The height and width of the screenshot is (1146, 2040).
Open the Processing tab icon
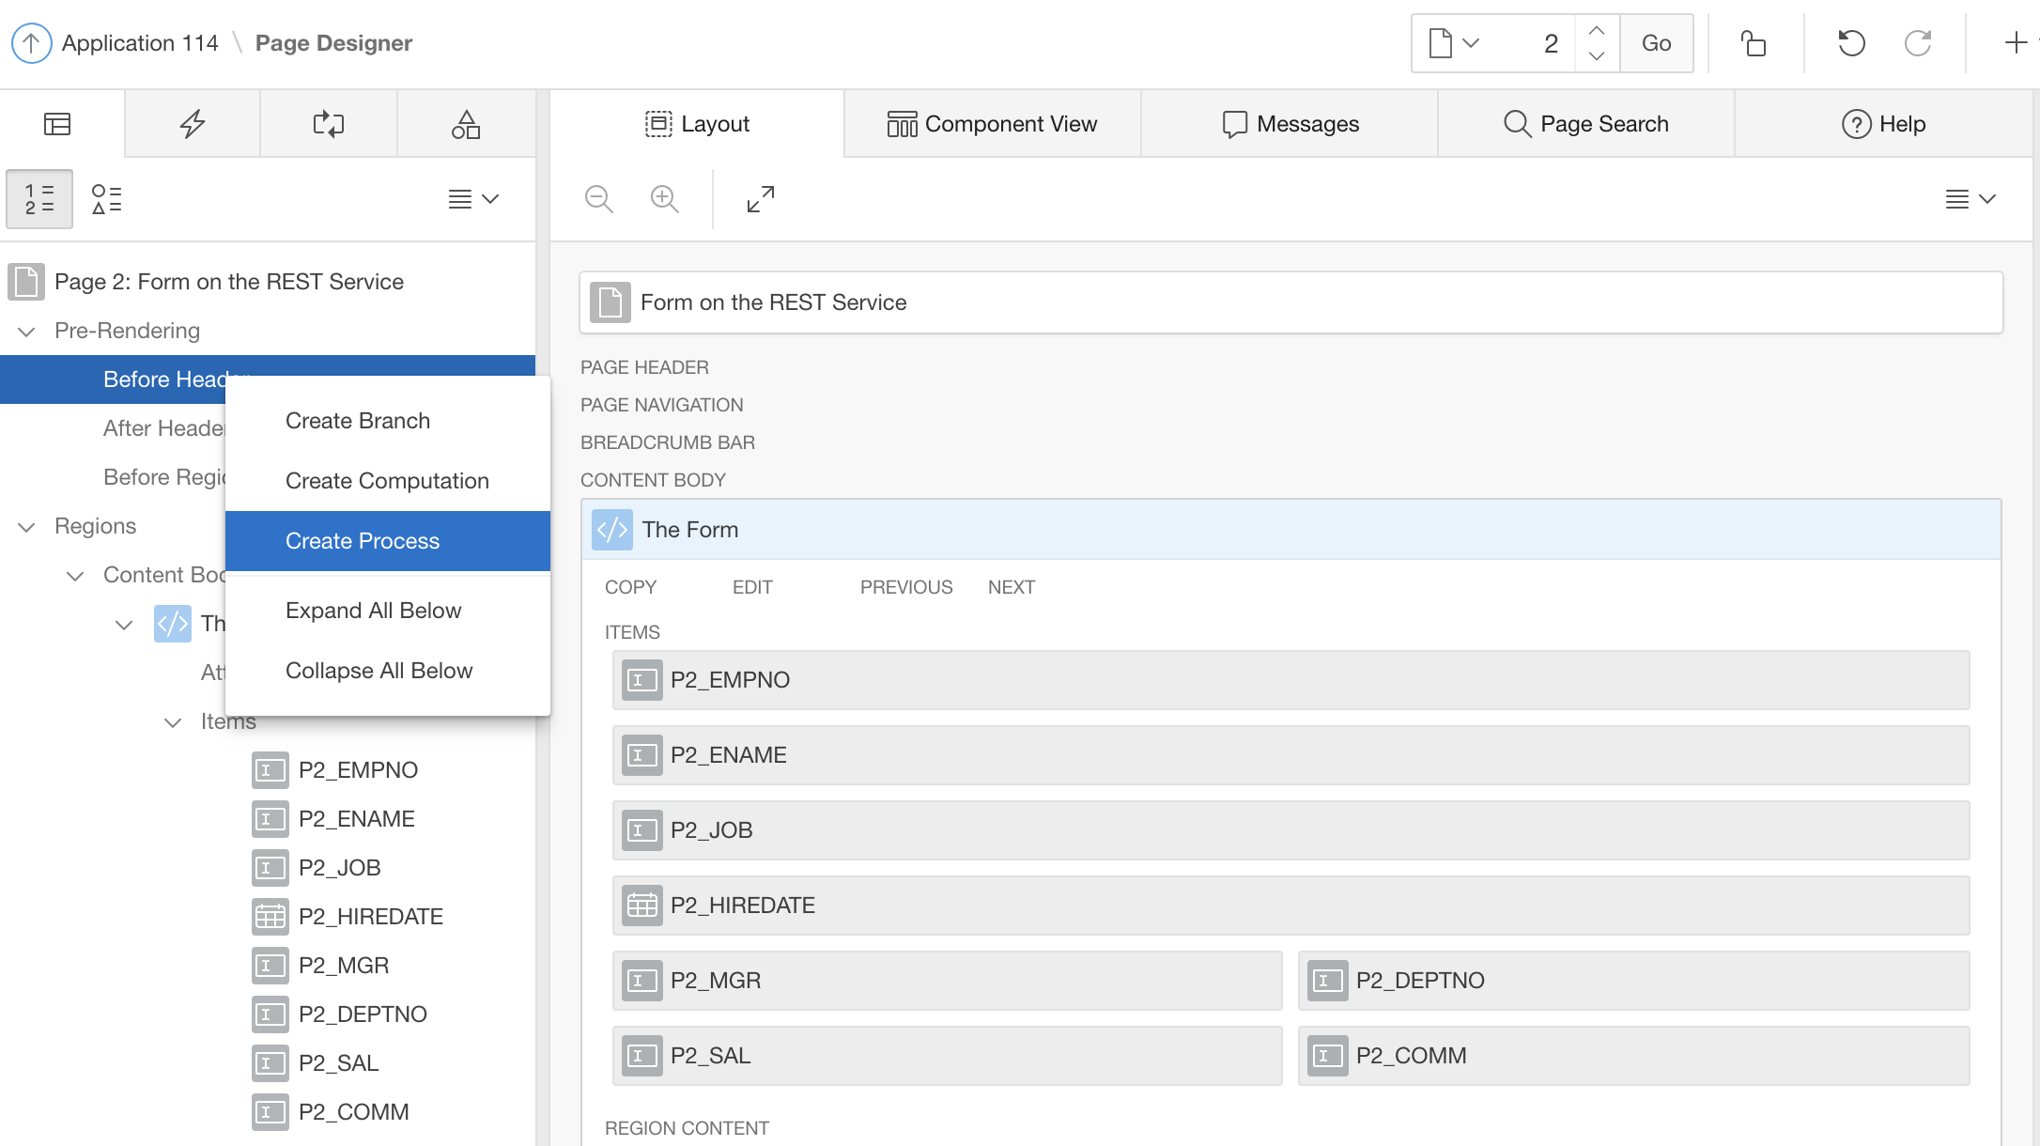click(329, 124)
